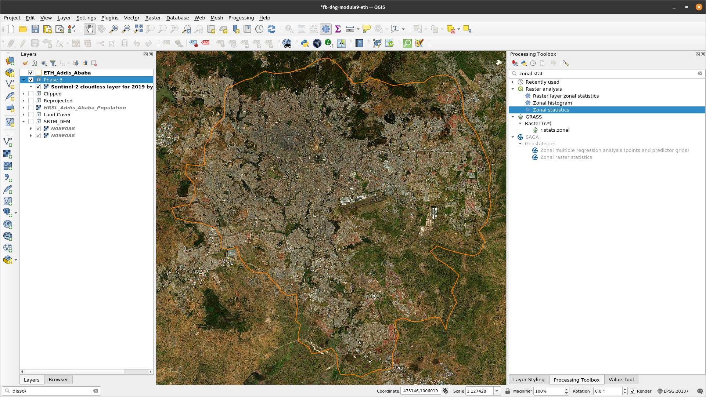Select r.stats.zonal GRASS algorithm

pyautogui.click(x=555, y=130)
